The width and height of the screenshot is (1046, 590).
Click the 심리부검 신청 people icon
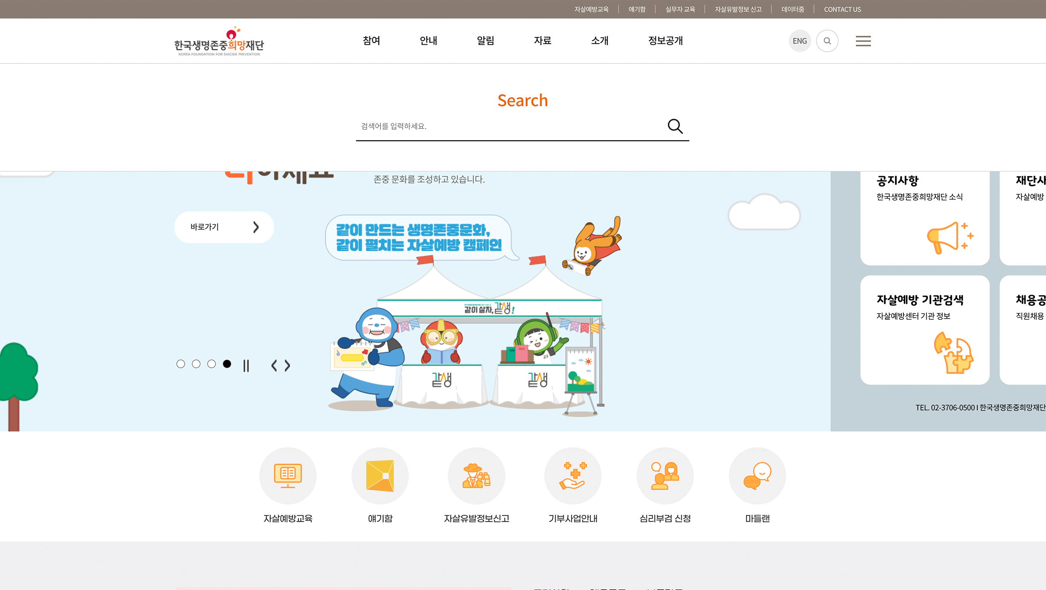(x=665, y=475)
